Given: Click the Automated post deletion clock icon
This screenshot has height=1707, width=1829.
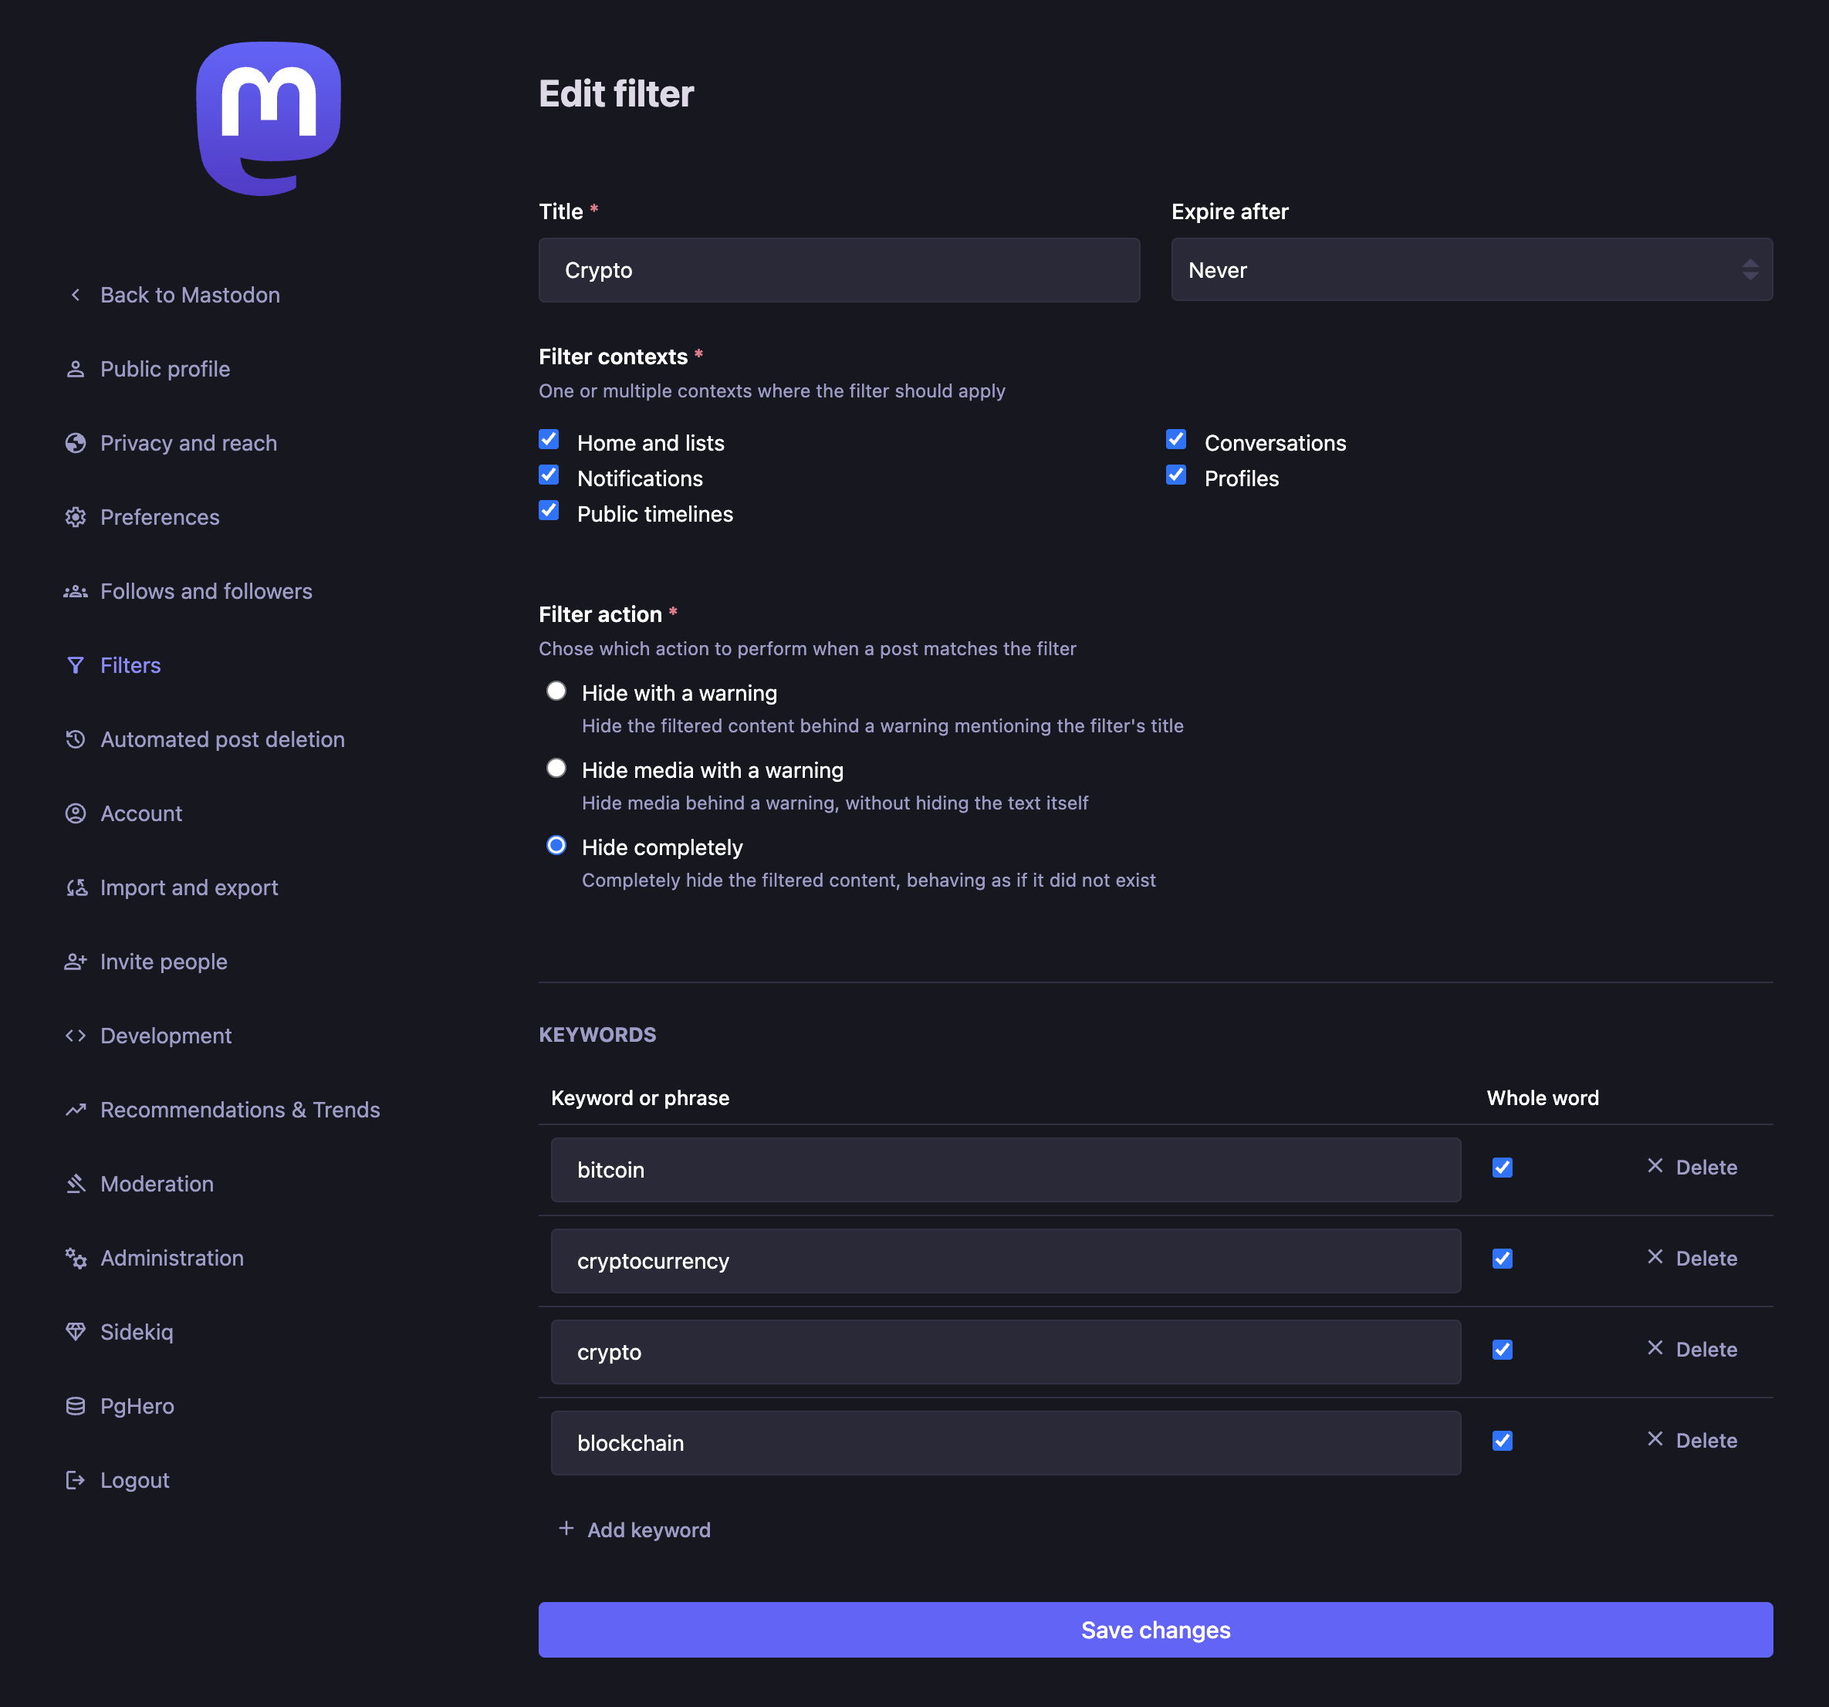Looking at the screenshot, I should pos(76,739).
